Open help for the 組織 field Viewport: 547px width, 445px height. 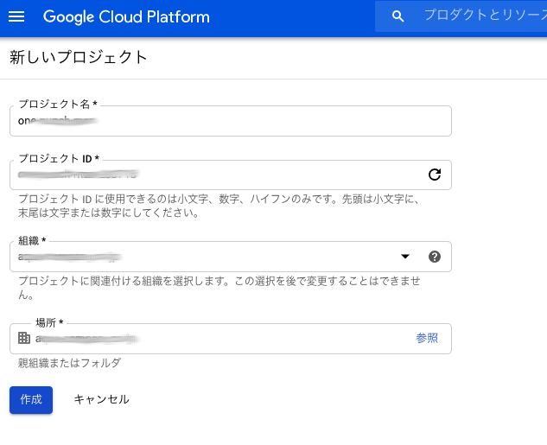[x=435, y=257]
